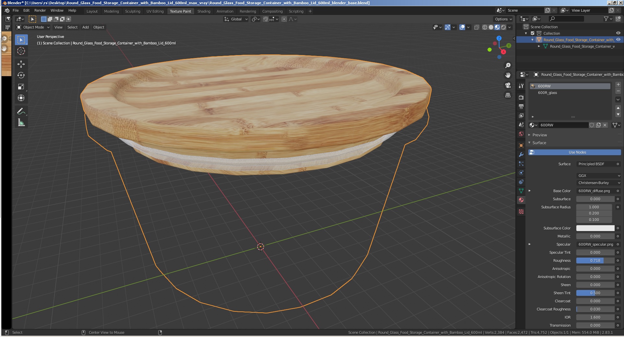Toggle viewport gizmos button
Viewport: 624px width, 337px height.
447,27
